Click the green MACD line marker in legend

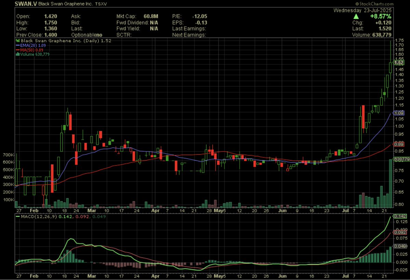point(18,217)
